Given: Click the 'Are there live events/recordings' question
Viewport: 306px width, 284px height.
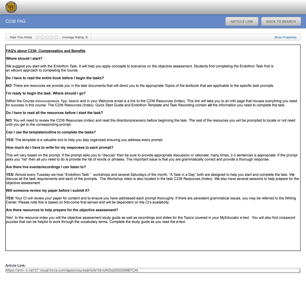Looking at the screenshot, I should (x=46, y=167).
